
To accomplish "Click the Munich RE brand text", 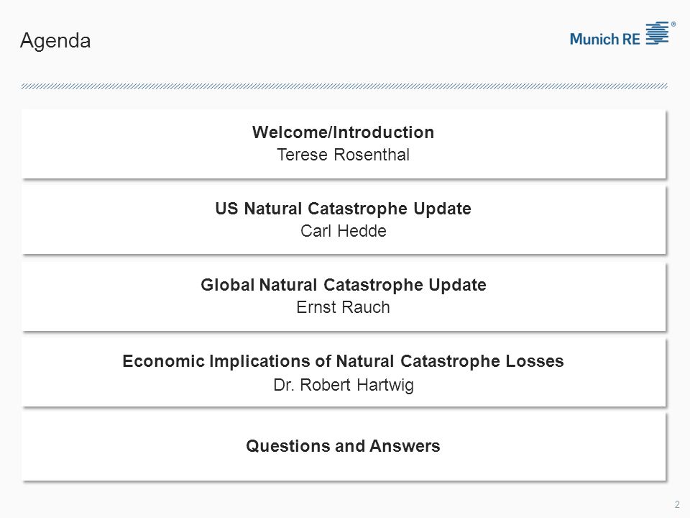I will pos(605,39).
